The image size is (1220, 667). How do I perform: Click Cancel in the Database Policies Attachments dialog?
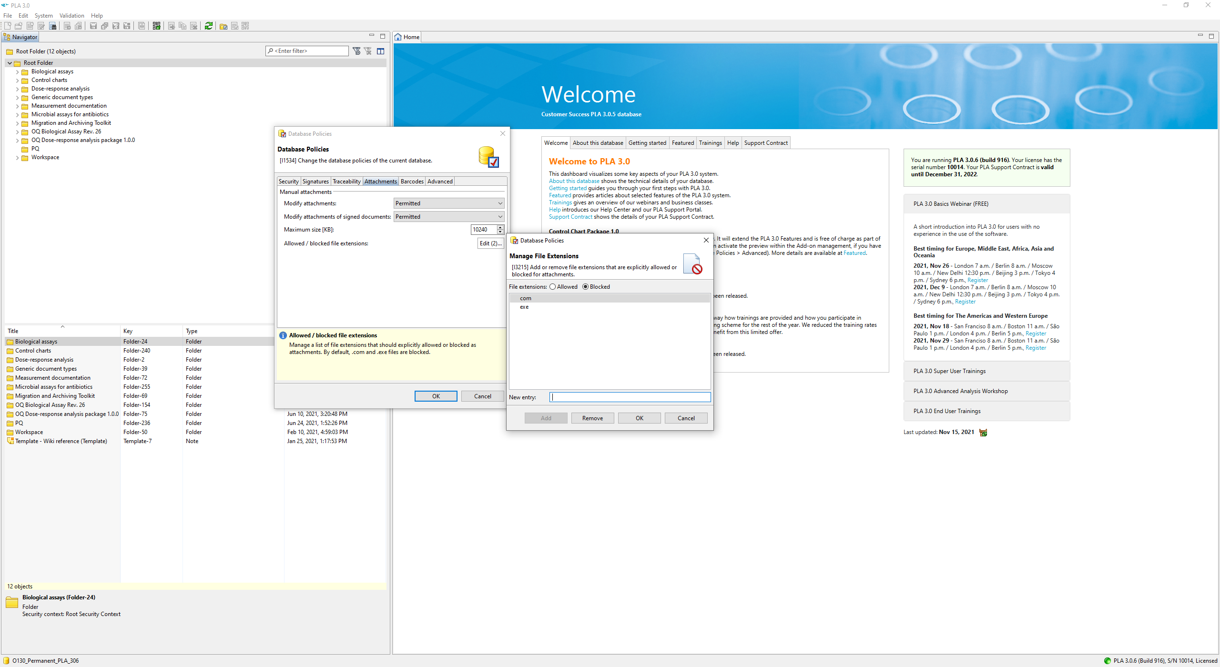coord(482,396)
